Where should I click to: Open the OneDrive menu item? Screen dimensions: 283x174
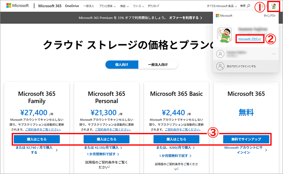point(72,6)
